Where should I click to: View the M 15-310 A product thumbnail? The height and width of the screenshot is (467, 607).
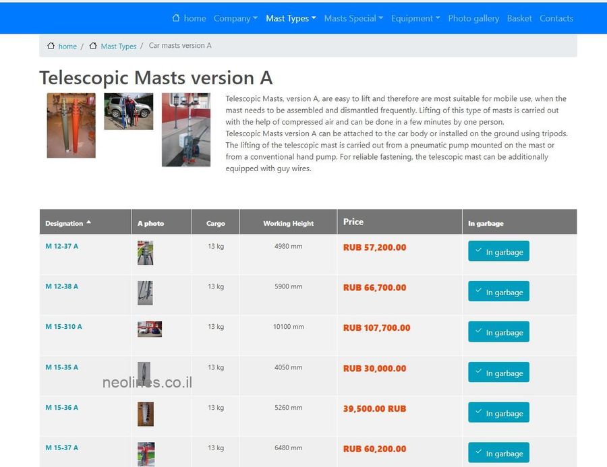[150, 329]
